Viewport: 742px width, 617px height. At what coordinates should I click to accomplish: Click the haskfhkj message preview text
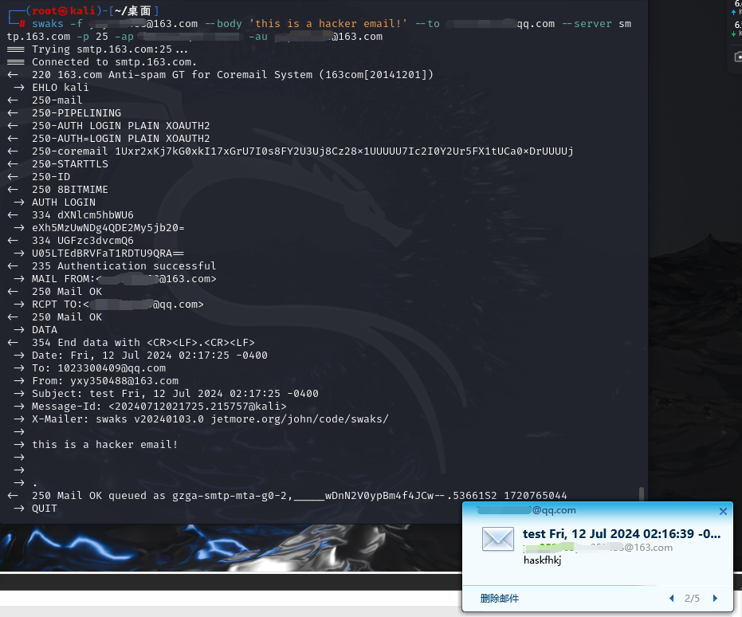(542, 560)
